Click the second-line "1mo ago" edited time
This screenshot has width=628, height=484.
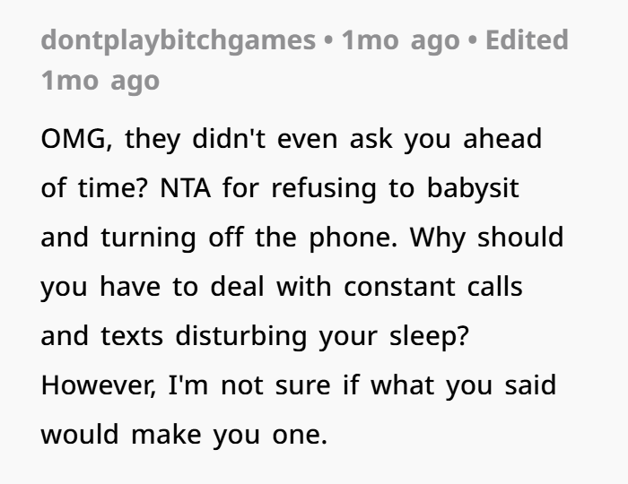[100, 82]
